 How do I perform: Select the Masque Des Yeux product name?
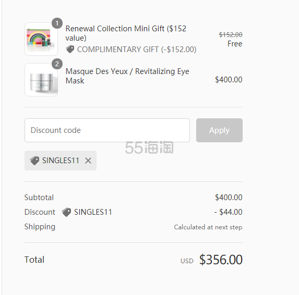coord(127,76)
